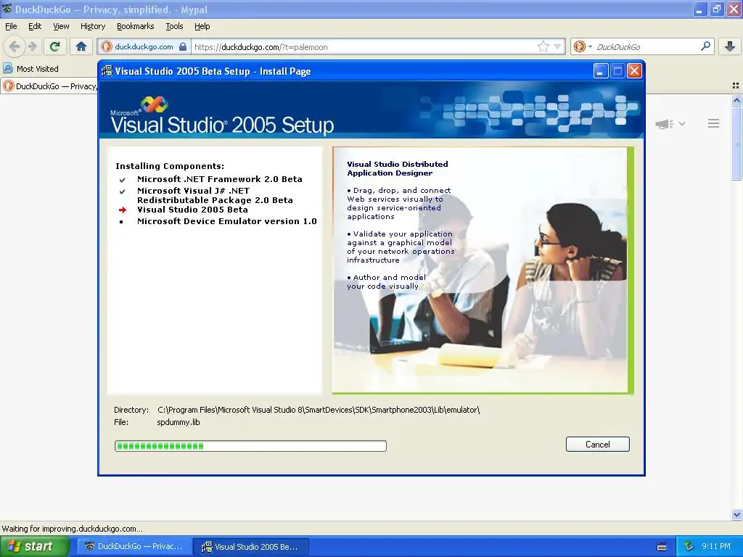Open the Edit menu
The height and width of the screenshot is (557, 743).
pyautogui.click(x=35, y=26)
